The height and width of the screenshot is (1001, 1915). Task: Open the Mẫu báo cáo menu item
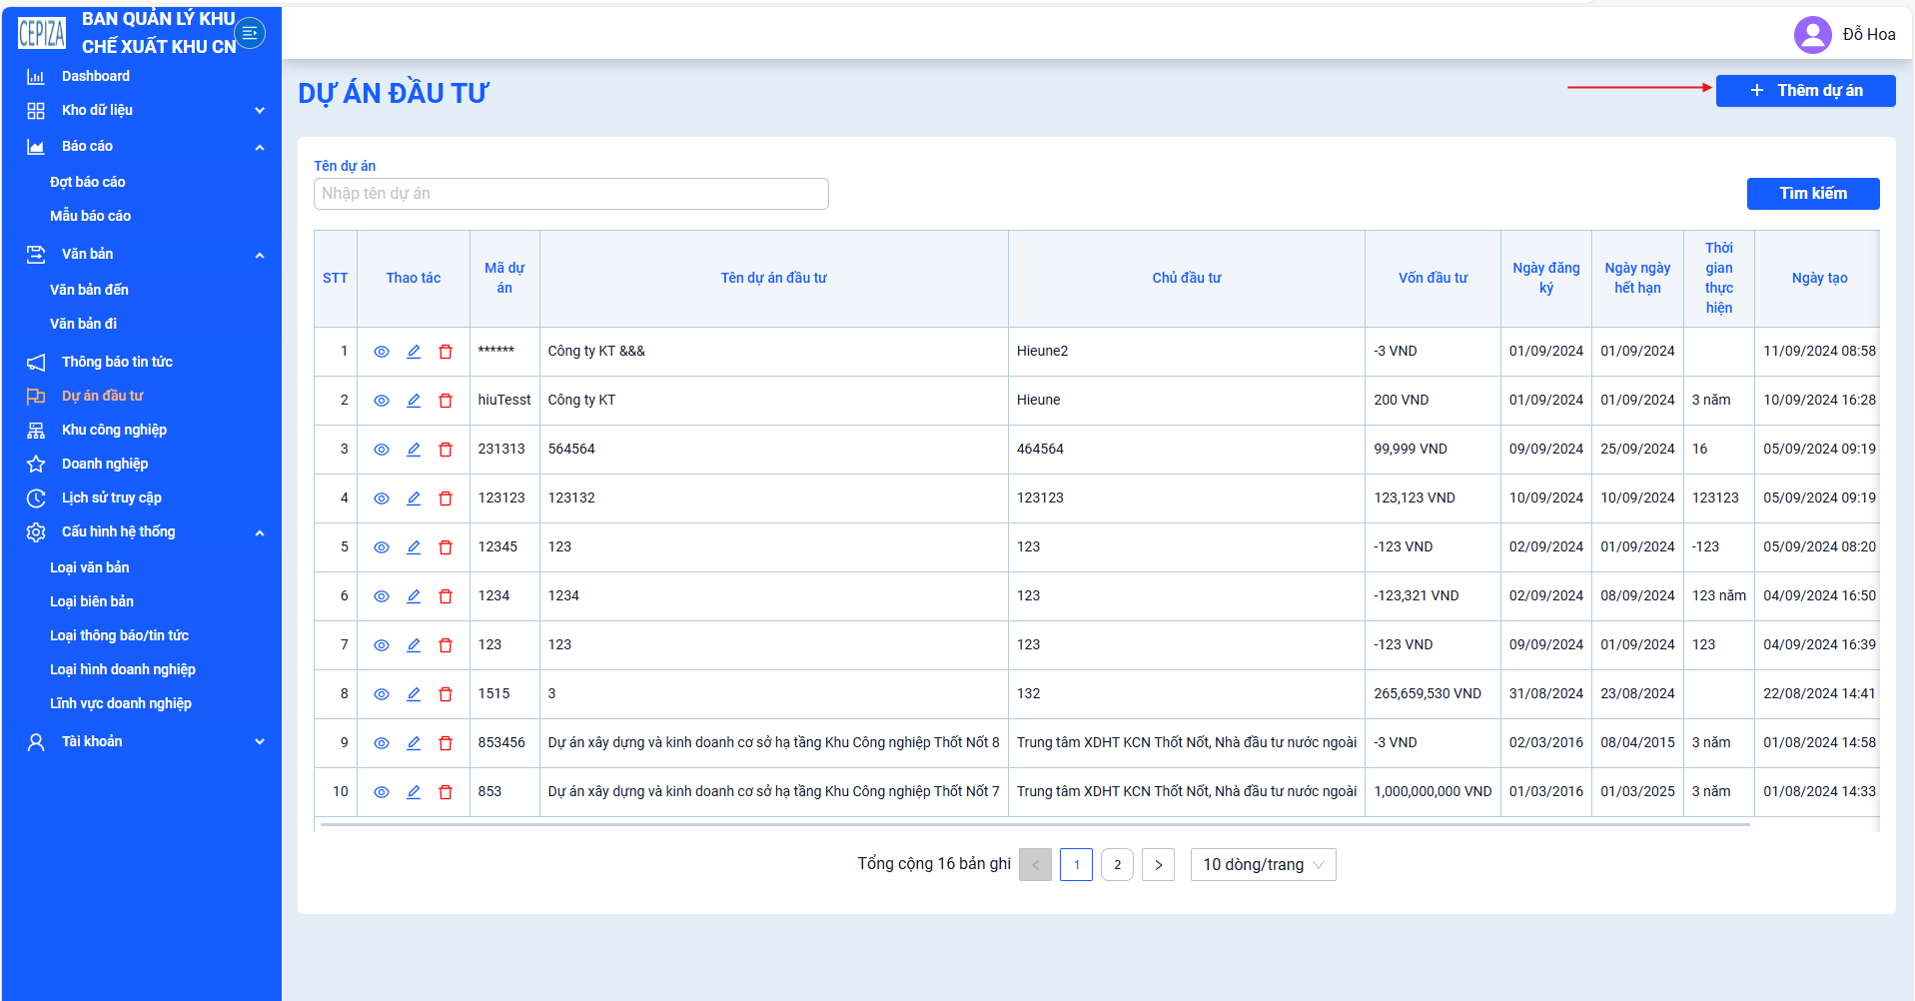point(91,216)
